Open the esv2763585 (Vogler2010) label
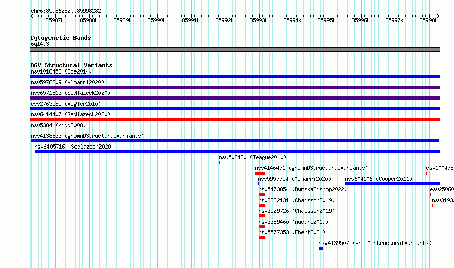Viewport: 454px width, 268px height. pos(66,104)
